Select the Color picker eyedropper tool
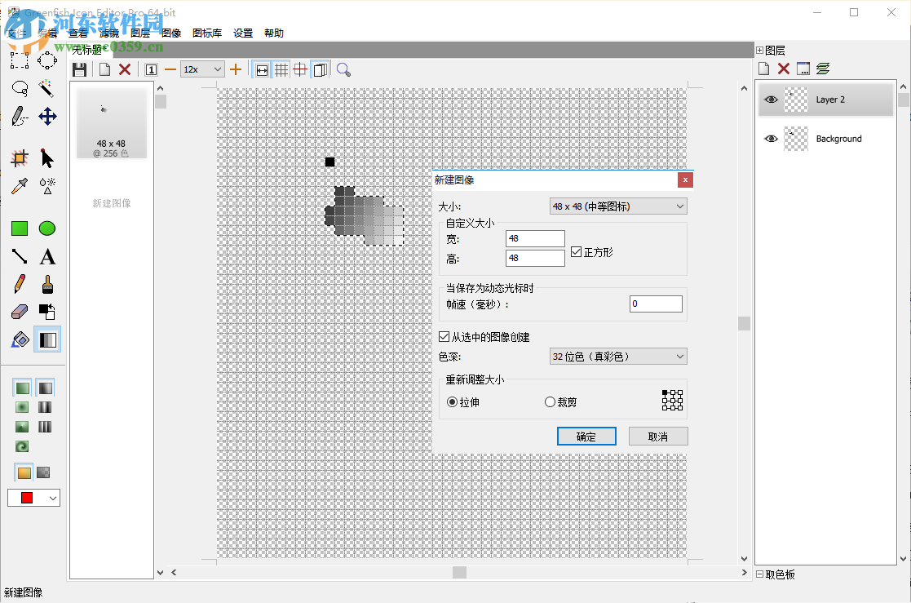Viewport: 911px width, 603px height. [x=19, y=186]
